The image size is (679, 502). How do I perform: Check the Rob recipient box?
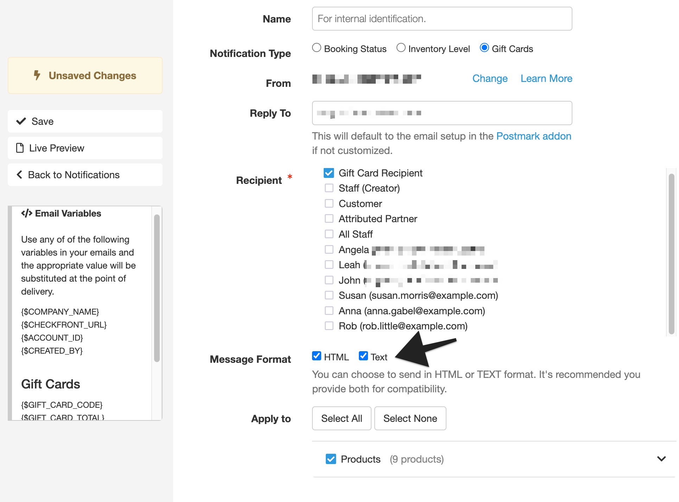pos(329,326)
